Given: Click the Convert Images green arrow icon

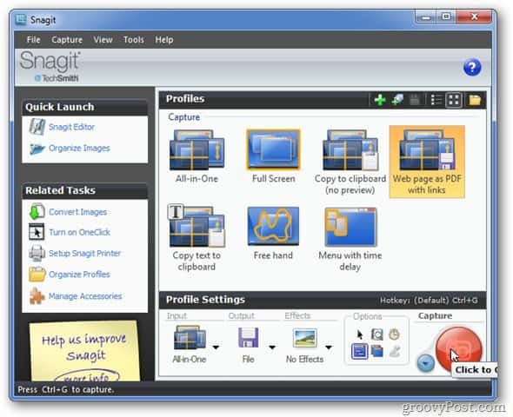Looking at the screenshot, I should (37, 211).
